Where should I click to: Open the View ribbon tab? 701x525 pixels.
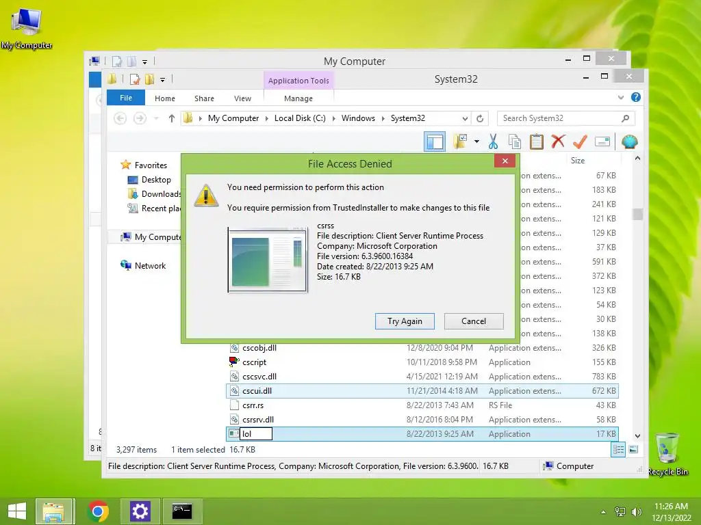[242, 98]
